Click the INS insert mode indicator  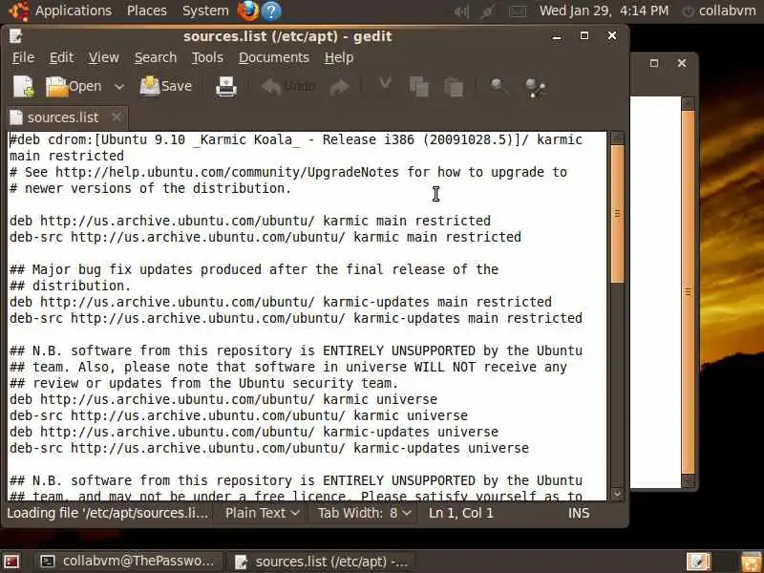pos(579,513)
